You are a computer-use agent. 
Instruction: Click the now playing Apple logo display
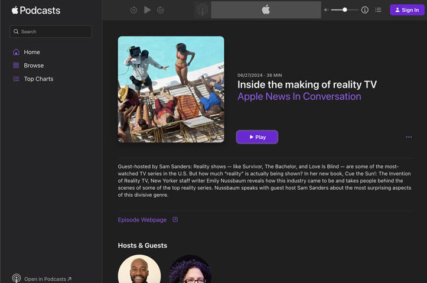click(266, 10)
